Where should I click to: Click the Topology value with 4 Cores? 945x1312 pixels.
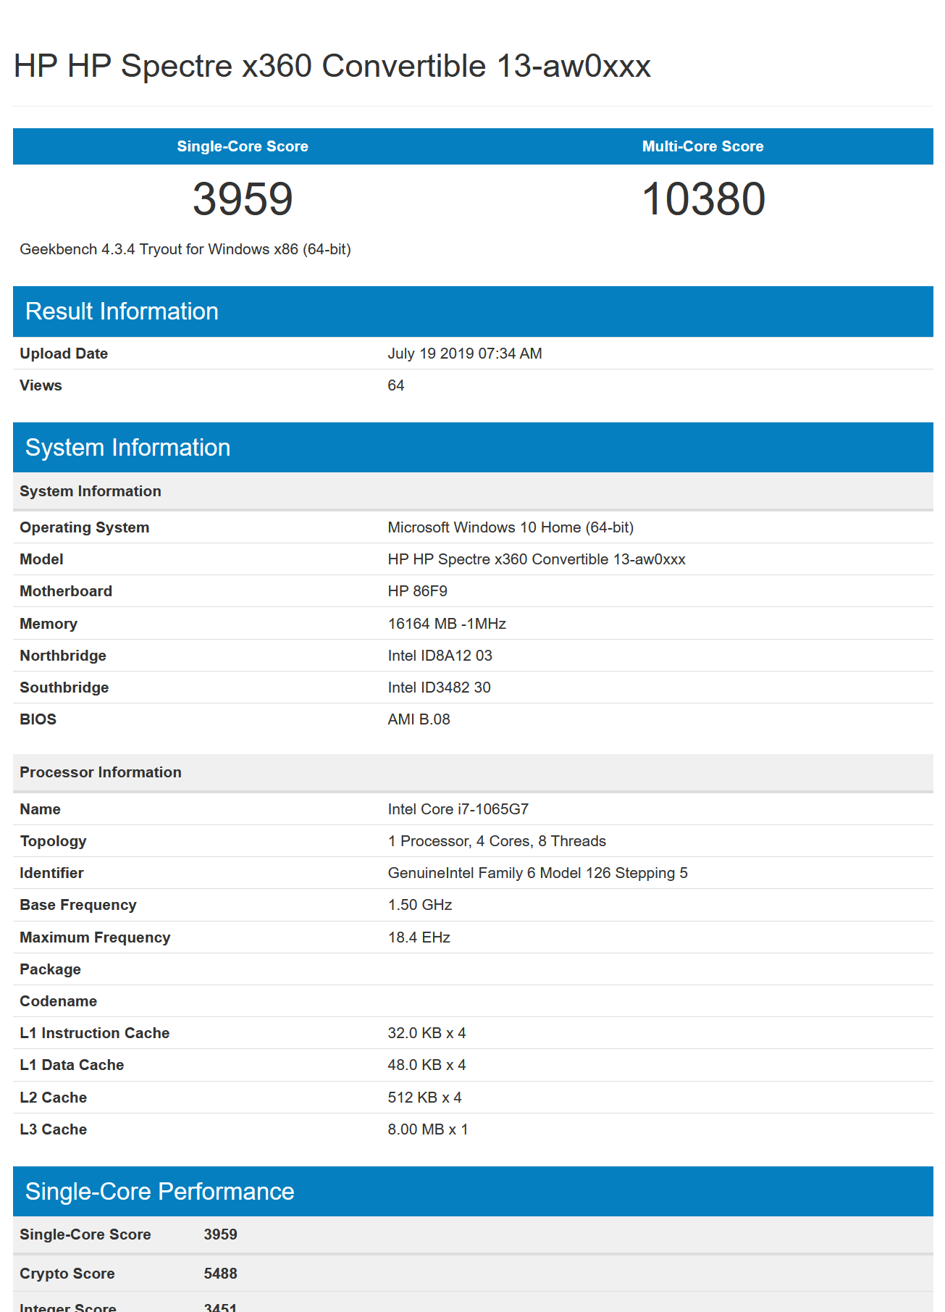point(497,841)
